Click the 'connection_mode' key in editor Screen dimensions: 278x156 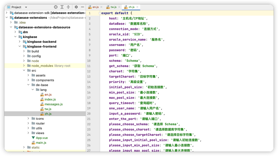[123, 29]
